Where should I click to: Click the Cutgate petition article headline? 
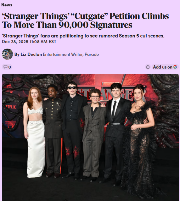(85, 20)
